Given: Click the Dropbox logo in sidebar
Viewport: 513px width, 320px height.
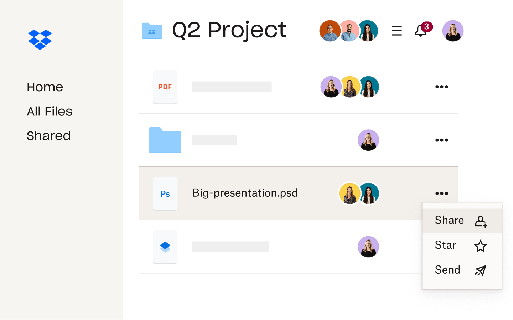Looking at the screenshot, I should tap(40, 40).
